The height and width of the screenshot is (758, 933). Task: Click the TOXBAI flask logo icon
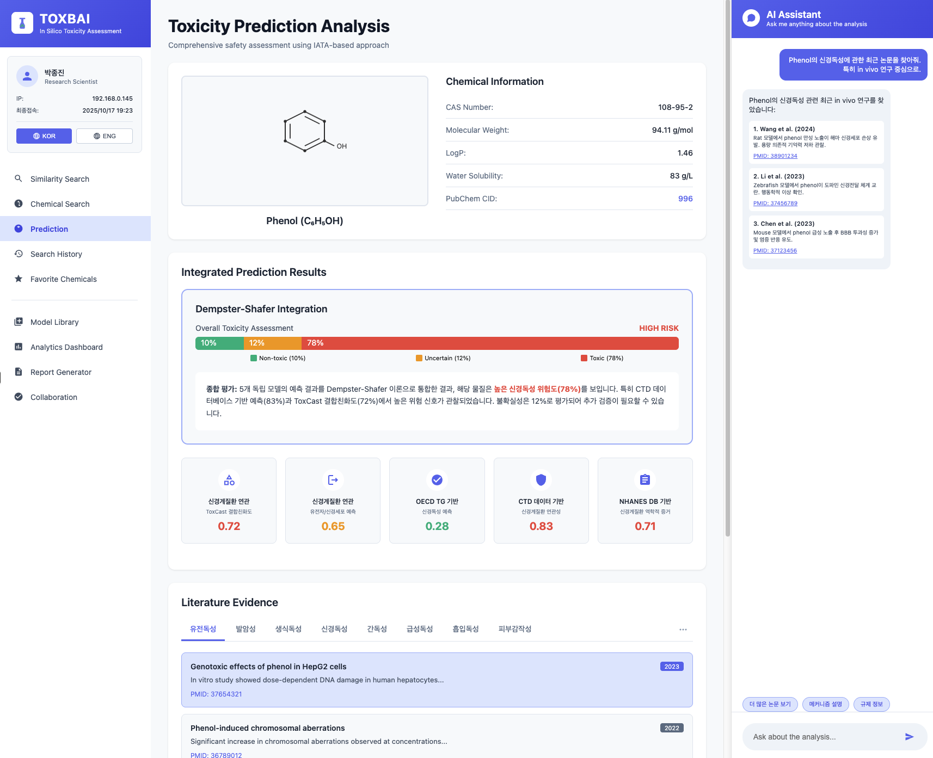22,23
